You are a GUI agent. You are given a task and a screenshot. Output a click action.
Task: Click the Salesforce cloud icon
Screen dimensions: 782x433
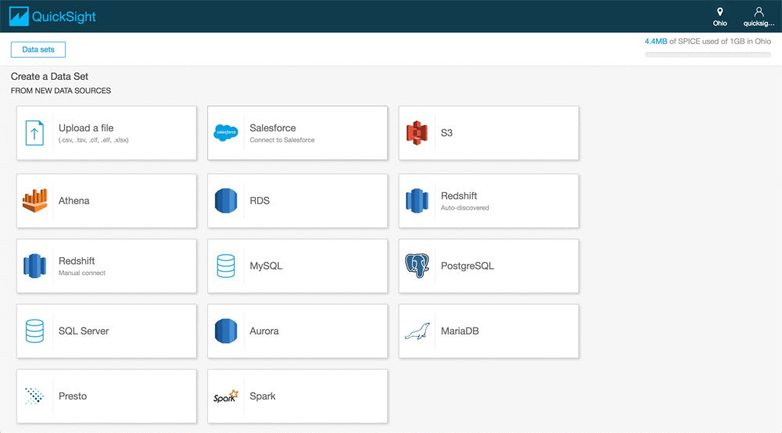226,133
